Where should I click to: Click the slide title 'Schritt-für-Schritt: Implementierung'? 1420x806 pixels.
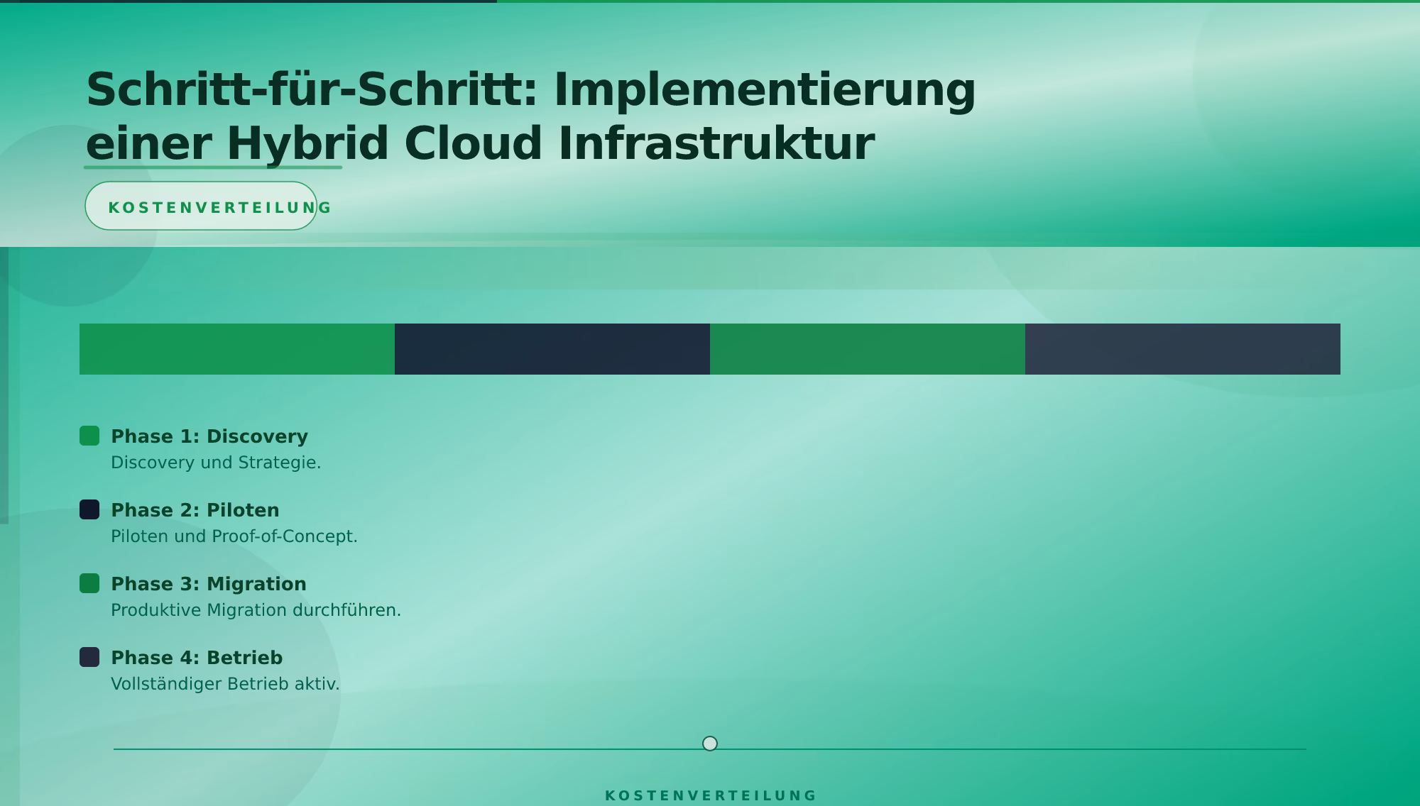point(531,90)
